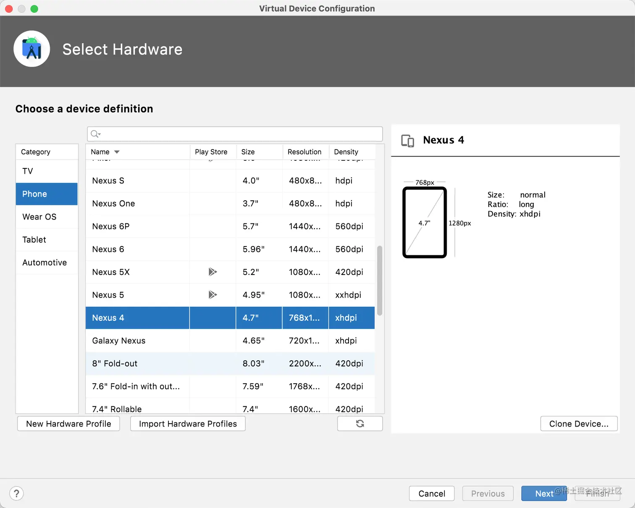Click the Previous button
Screen dimensions: 635x508
tap(488, 494)
